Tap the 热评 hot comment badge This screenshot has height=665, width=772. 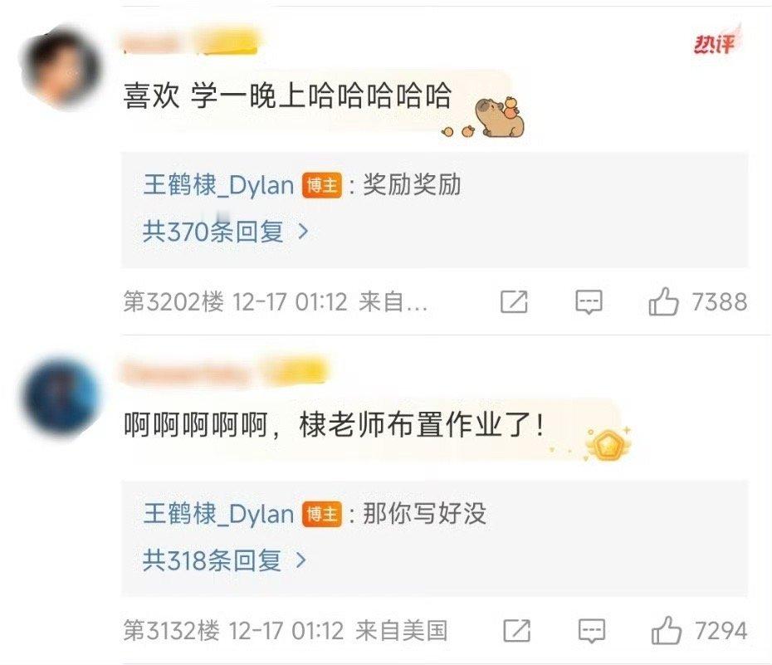tap(716, 42)
